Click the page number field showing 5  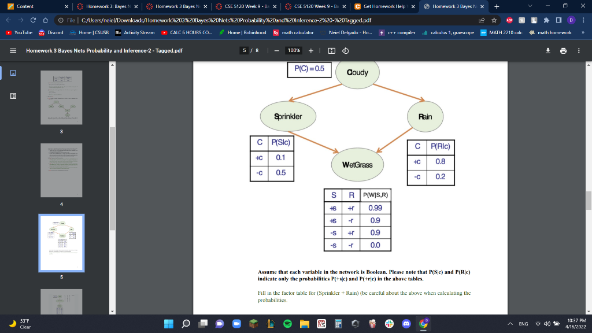pyautogui.click(x=245, y=51)
